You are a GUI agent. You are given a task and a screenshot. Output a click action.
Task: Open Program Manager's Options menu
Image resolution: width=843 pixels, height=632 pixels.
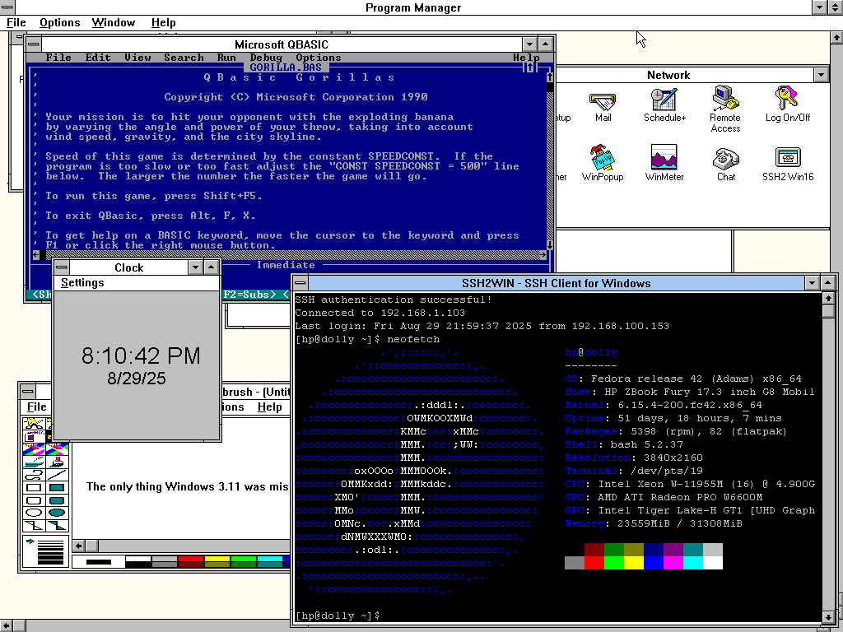click(59, 22)
